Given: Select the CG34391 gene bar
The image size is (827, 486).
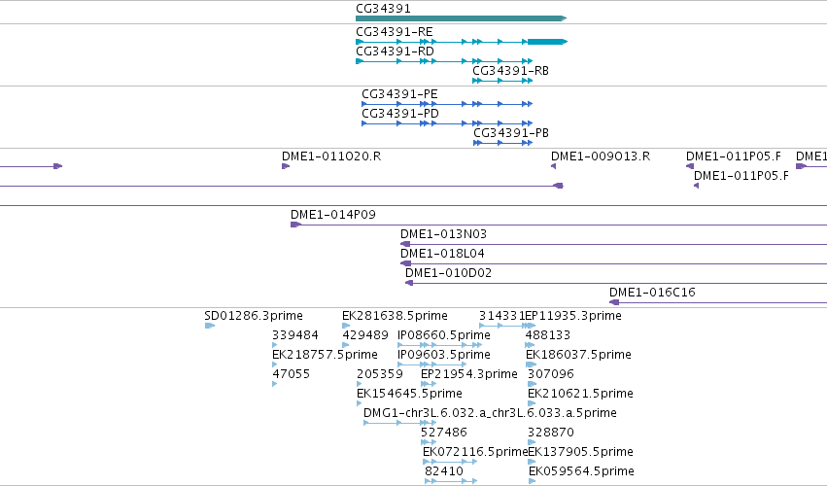Looking at the screenshot, I should [x=461, y=18].
